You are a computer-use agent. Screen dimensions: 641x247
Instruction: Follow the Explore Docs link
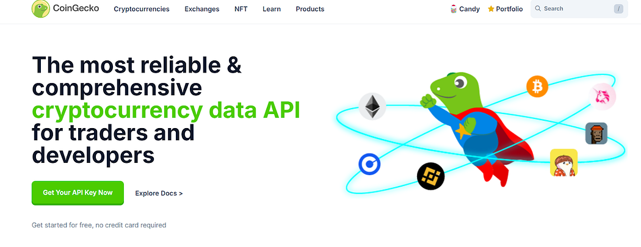tap(159, 193)
